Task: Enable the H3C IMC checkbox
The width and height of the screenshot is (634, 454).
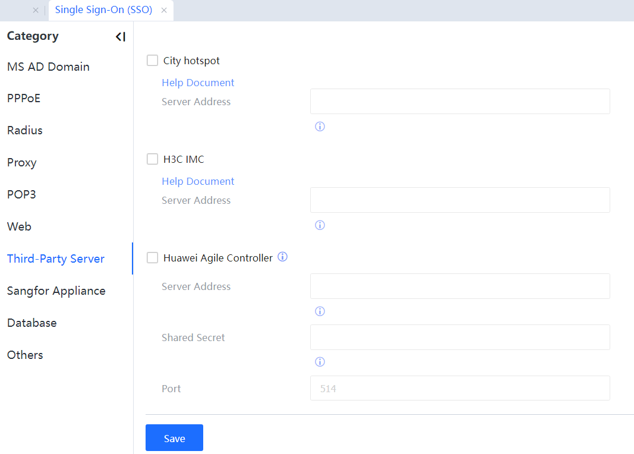Action: pos(152,159)
